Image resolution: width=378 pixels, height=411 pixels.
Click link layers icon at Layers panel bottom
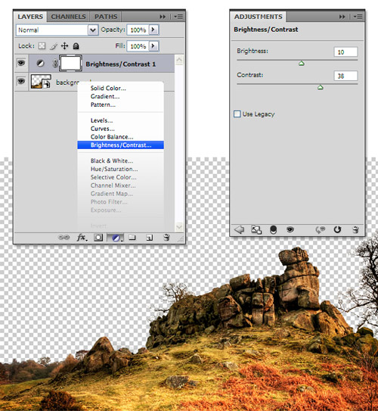click(x=64, y=238)
